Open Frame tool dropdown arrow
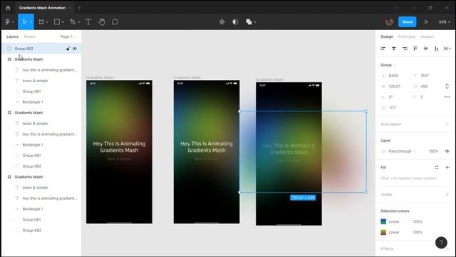 pyautogui.click(x=47, y=22)
